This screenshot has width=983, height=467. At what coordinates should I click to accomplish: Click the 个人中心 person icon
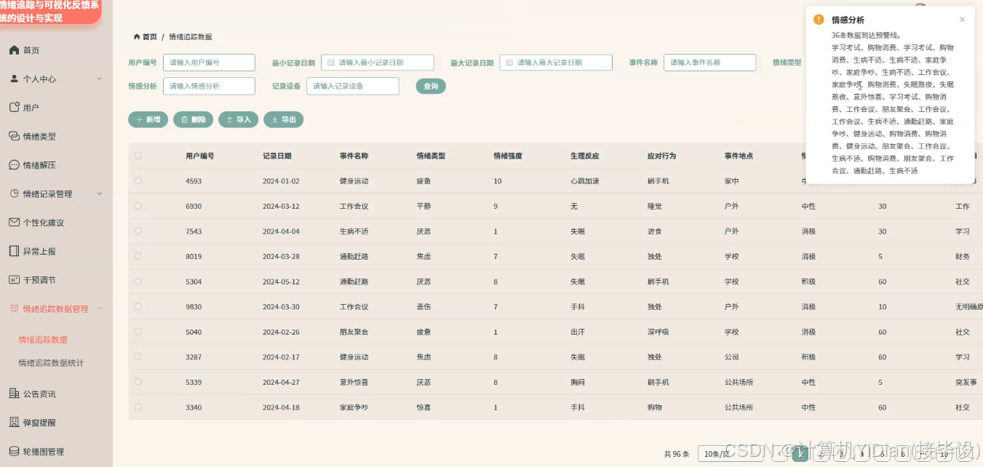[14, 79]
